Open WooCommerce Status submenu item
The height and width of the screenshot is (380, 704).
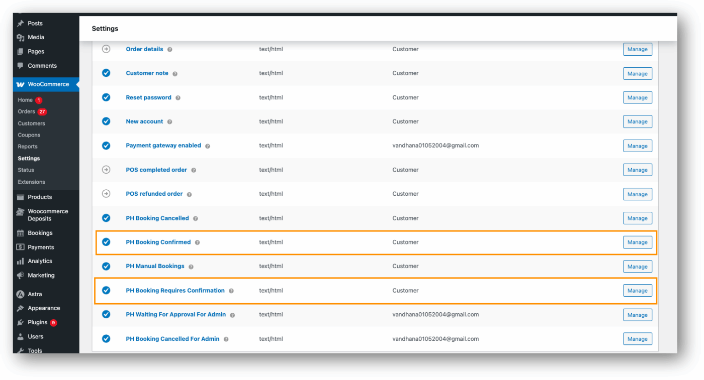26,170
